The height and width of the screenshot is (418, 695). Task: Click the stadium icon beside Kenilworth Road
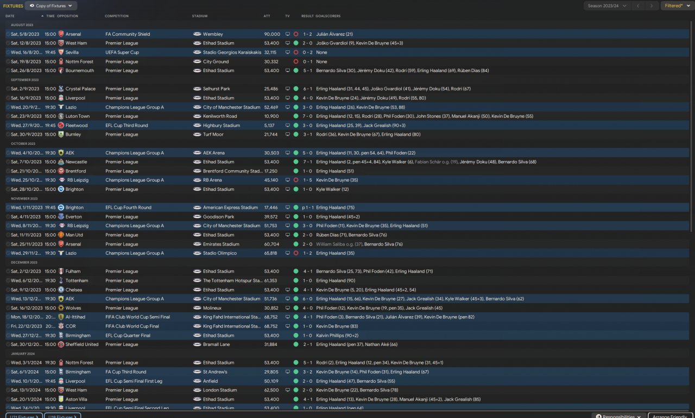(197, 116)
